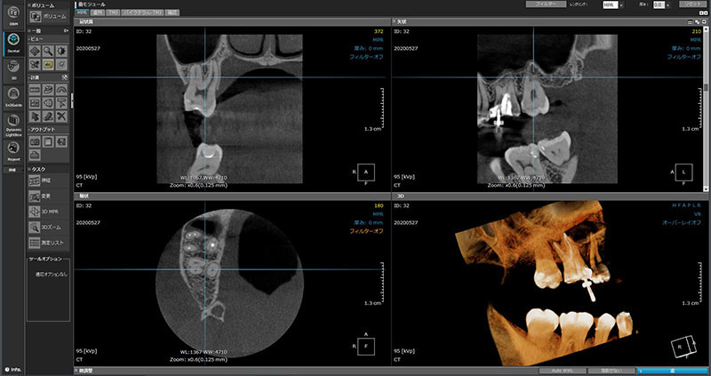Collapse the 計測 measurement group
The height and width of the screenshot is (376, 711).
[x=29, y=78]
